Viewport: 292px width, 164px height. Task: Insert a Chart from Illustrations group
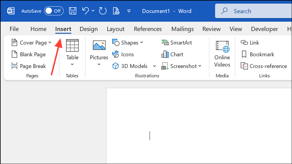172,54
